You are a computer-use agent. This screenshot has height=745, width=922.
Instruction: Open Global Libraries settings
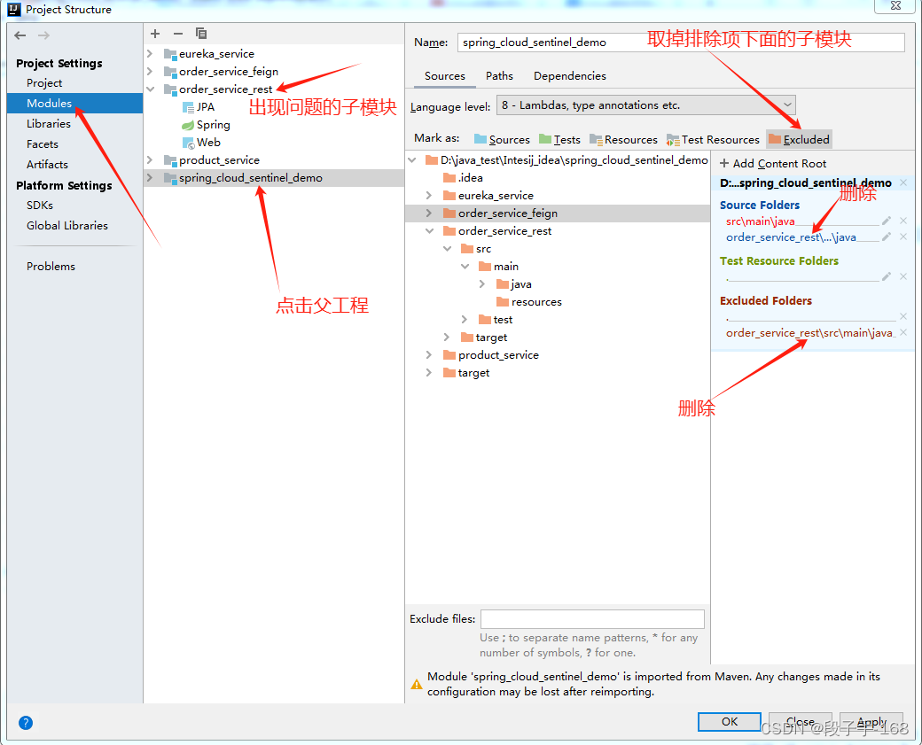pyautogui.click(x=67, y=226)
